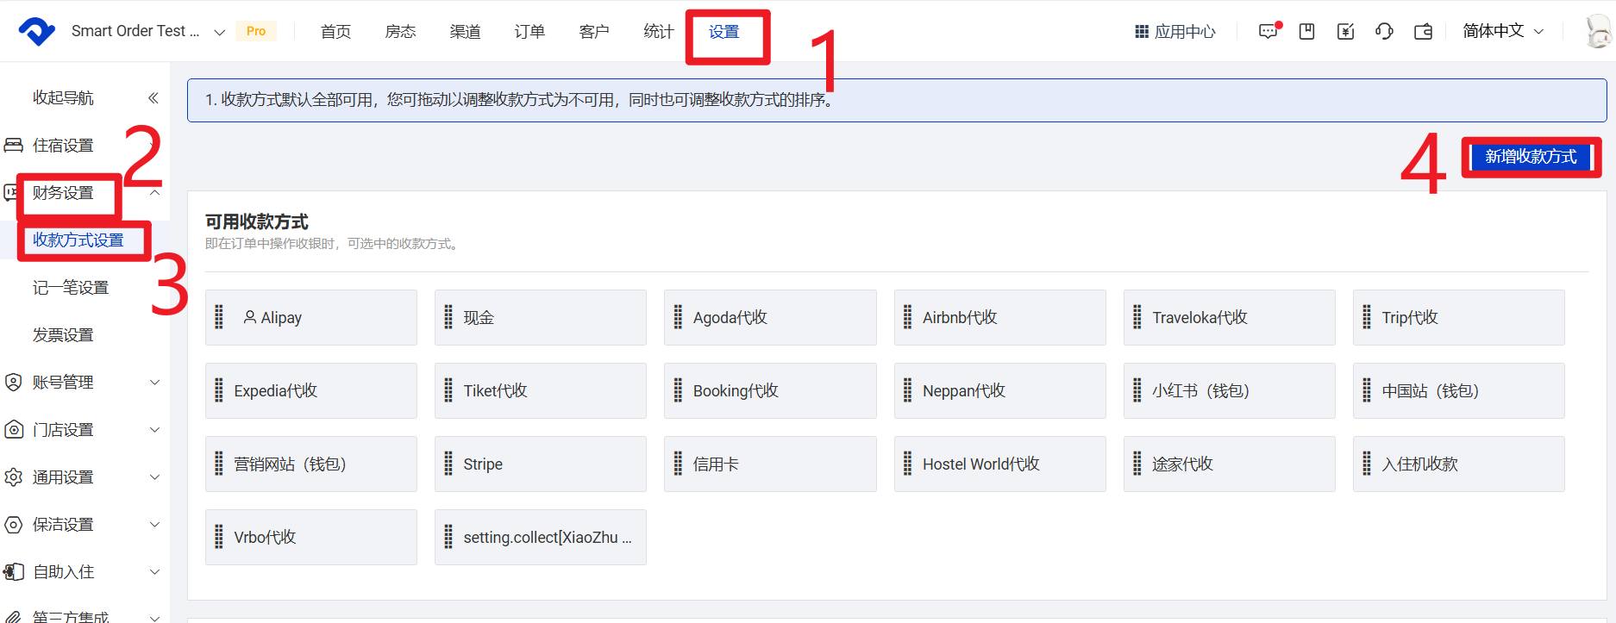Image resolution: width=1616 pixels, height=623 pixels.
Task: Expand the 账号管理 sidebar section
Action: [x=154, y=382]
